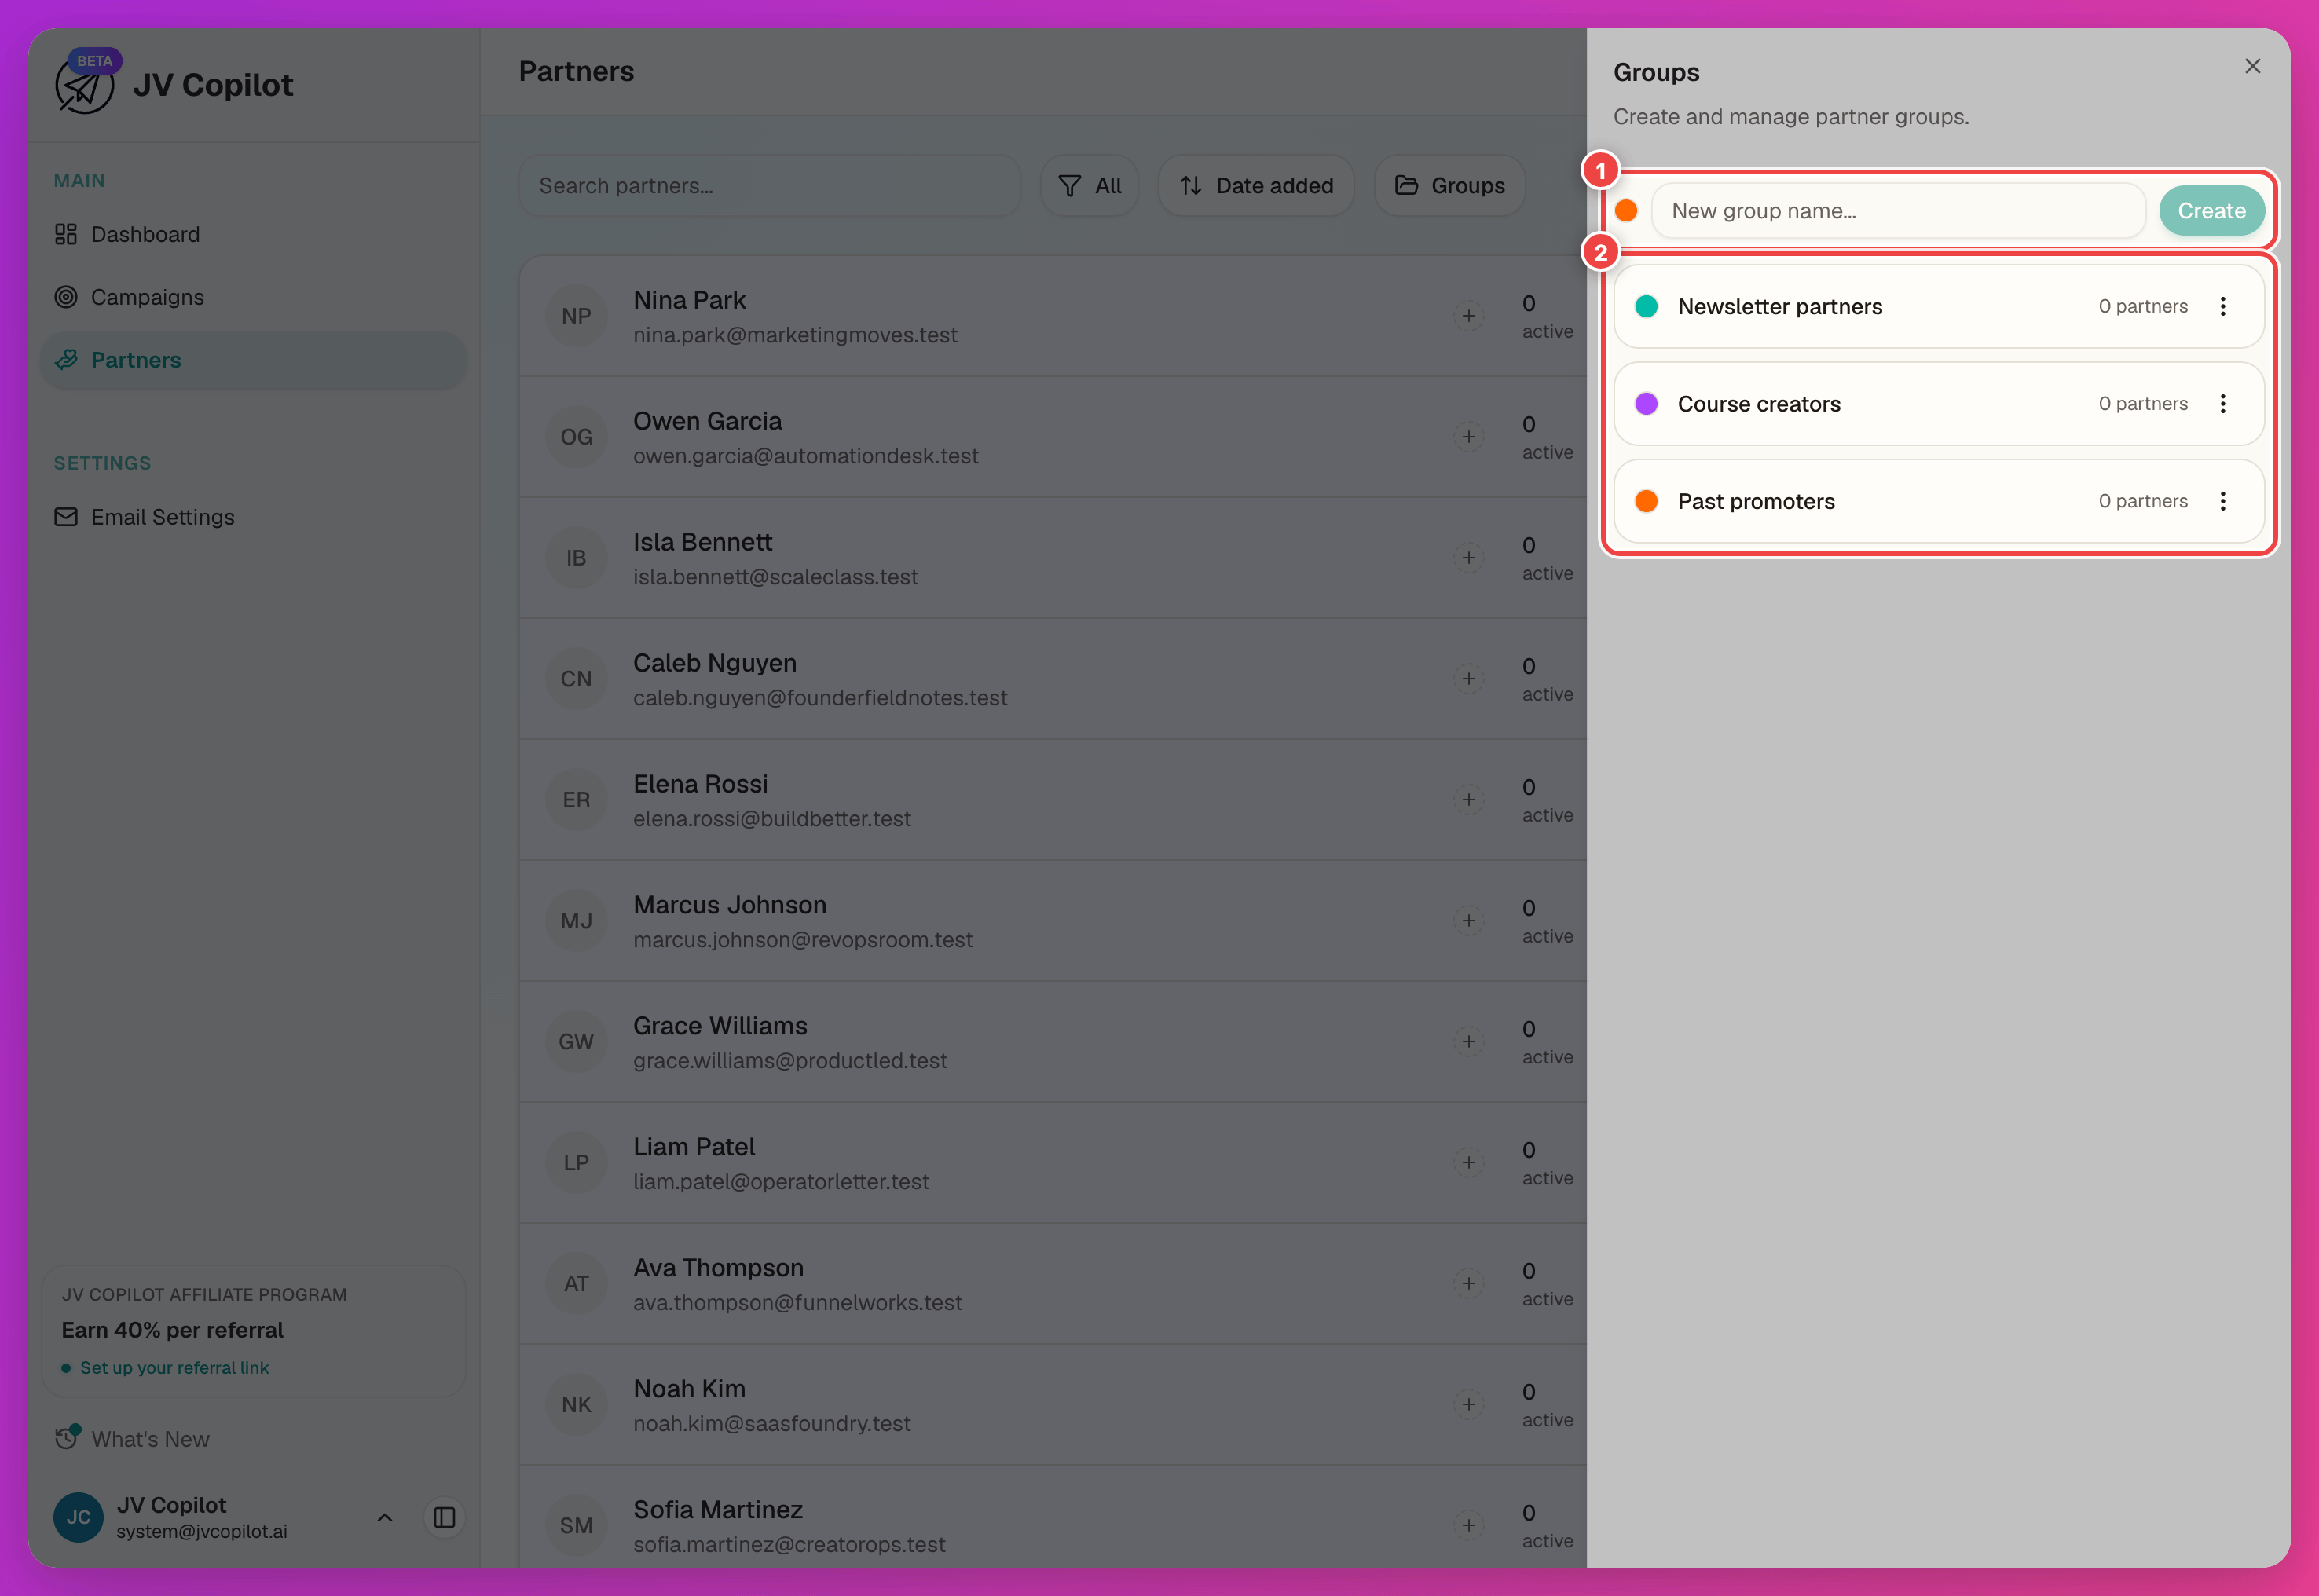The image size is (2319, 1596).
Task: Open partner Noah Kim
Action: [1052, 1405]
